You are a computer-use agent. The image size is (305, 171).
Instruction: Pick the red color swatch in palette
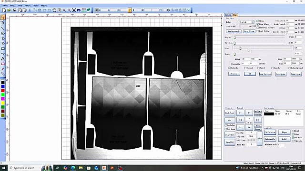(3, 91)
